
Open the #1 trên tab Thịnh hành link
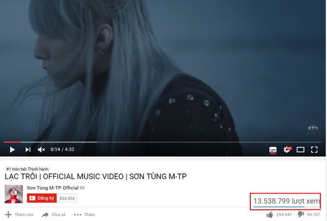point(27,169)
